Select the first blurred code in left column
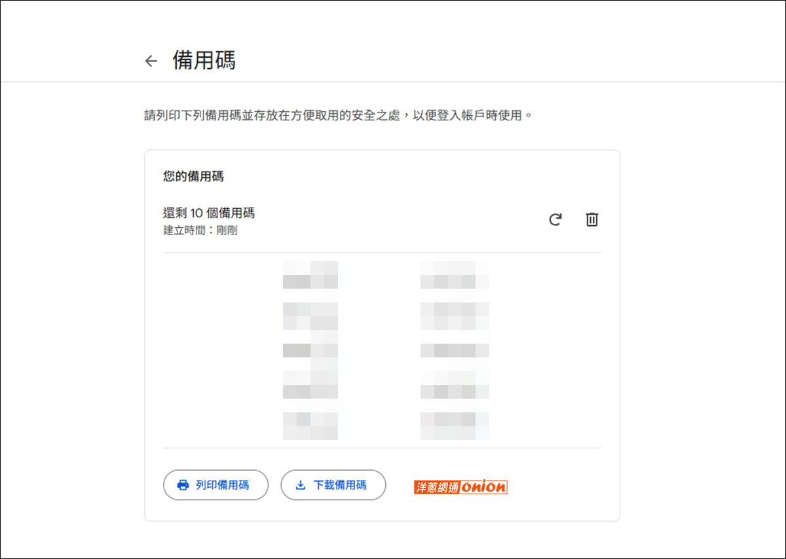The height and width of the screenshot is (559, 786). click(x=310, y=275)
